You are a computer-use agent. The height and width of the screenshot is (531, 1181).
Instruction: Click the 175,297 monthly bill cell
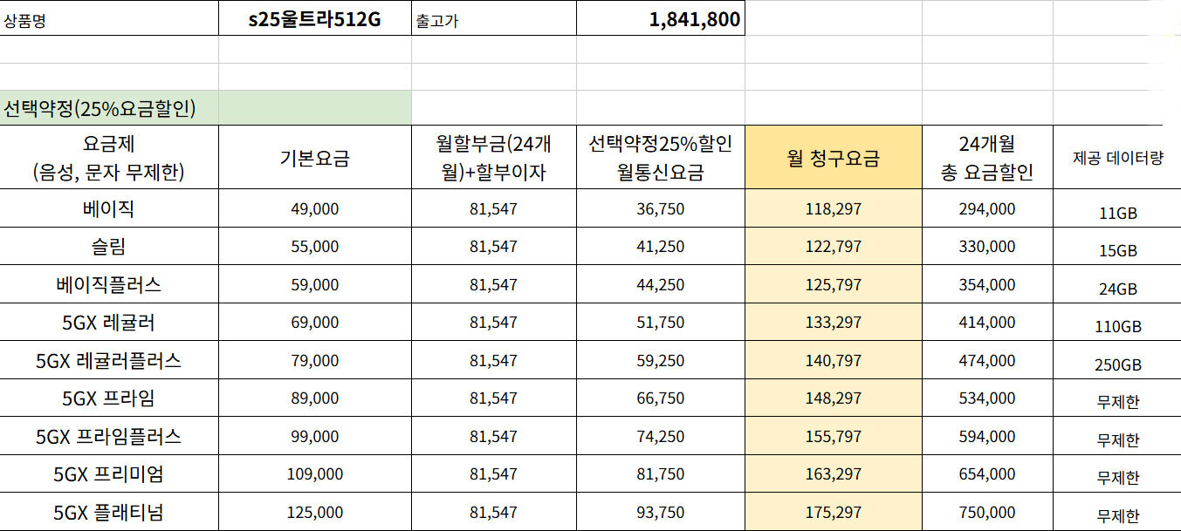coord(833,513)
